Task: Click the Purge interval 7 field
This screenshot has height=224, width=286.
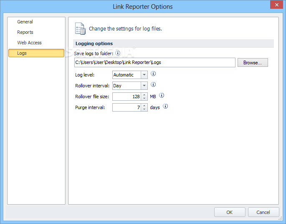Action: click(127, 107)
